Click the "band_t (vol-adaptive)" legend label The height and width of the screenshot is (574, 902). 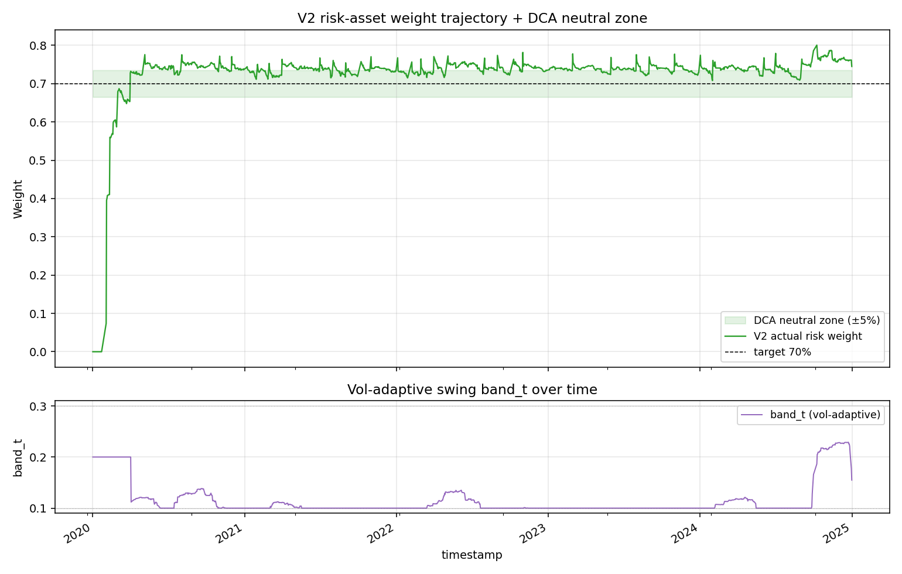(825, 415)
